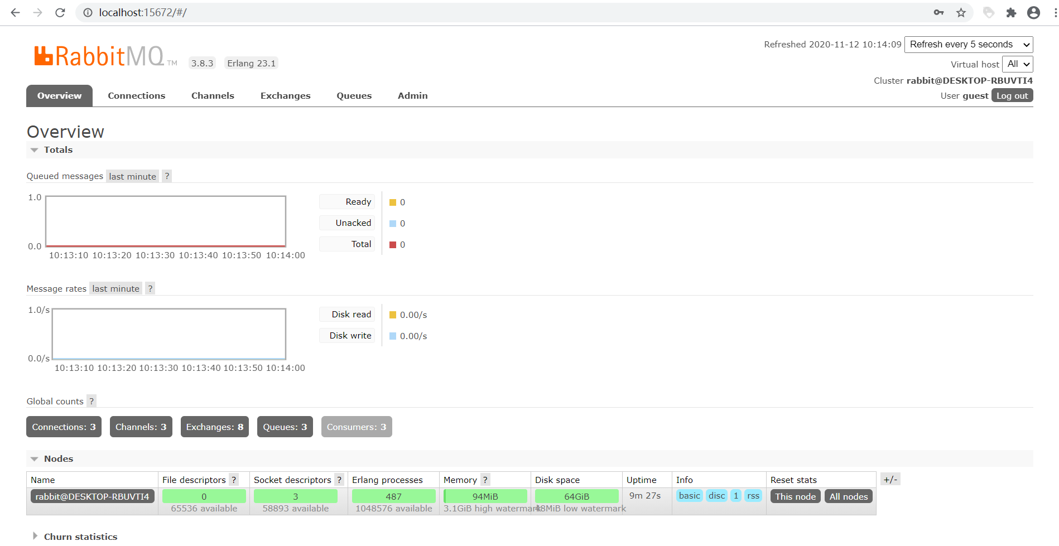
Task: Reset stats for This node
Action: pyautogui.click(x=795, y=496)
